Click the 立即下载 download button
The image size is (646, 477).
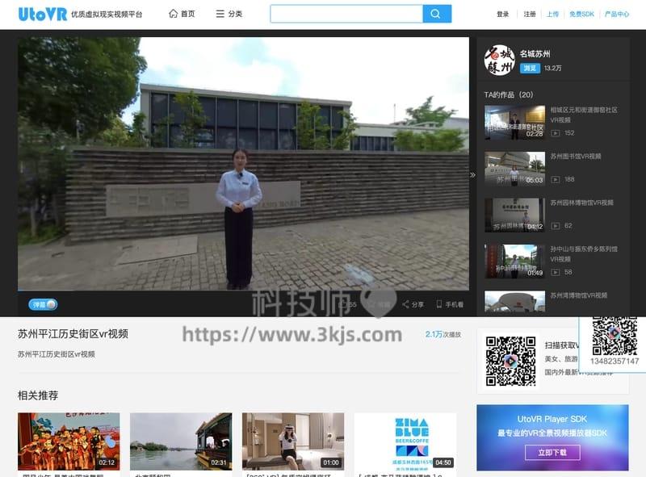[x=552, y=452]
